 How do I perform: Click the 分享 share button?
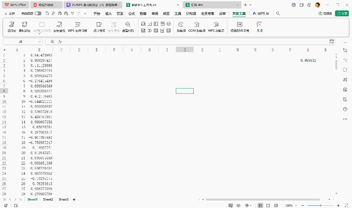click(x=342, y=13)
